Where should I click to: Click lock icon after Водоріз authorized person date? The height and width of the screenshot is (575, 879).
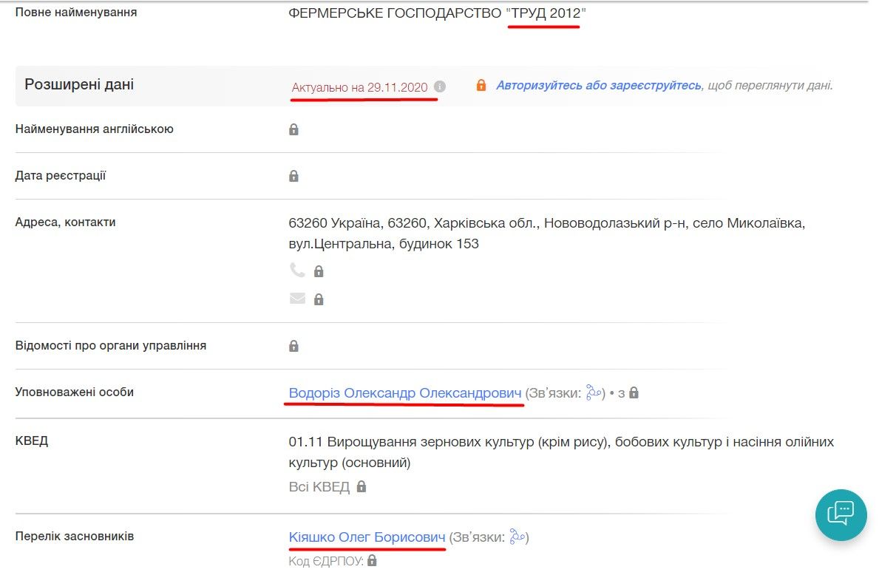pos(634,392)
